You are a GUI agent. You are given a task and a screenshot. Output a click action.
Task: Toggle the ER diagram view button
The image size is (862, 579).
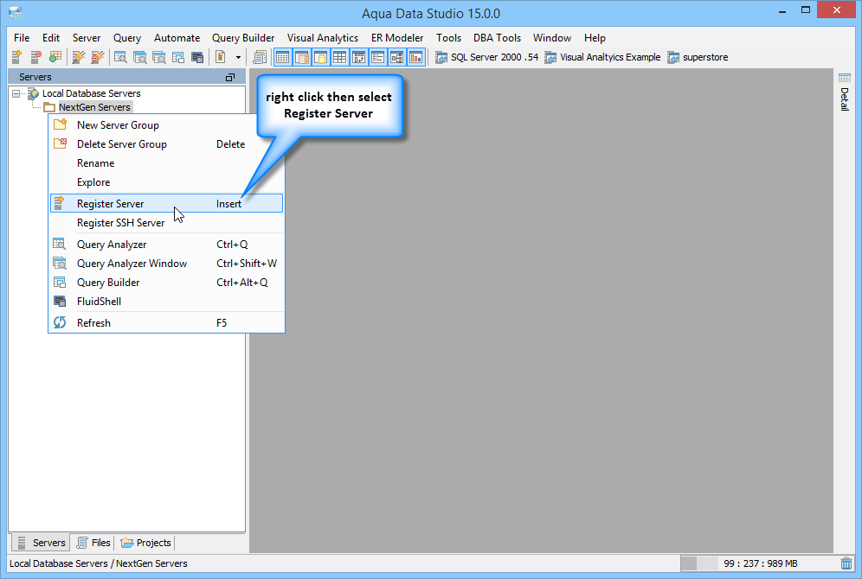click(x=397, y=57)
